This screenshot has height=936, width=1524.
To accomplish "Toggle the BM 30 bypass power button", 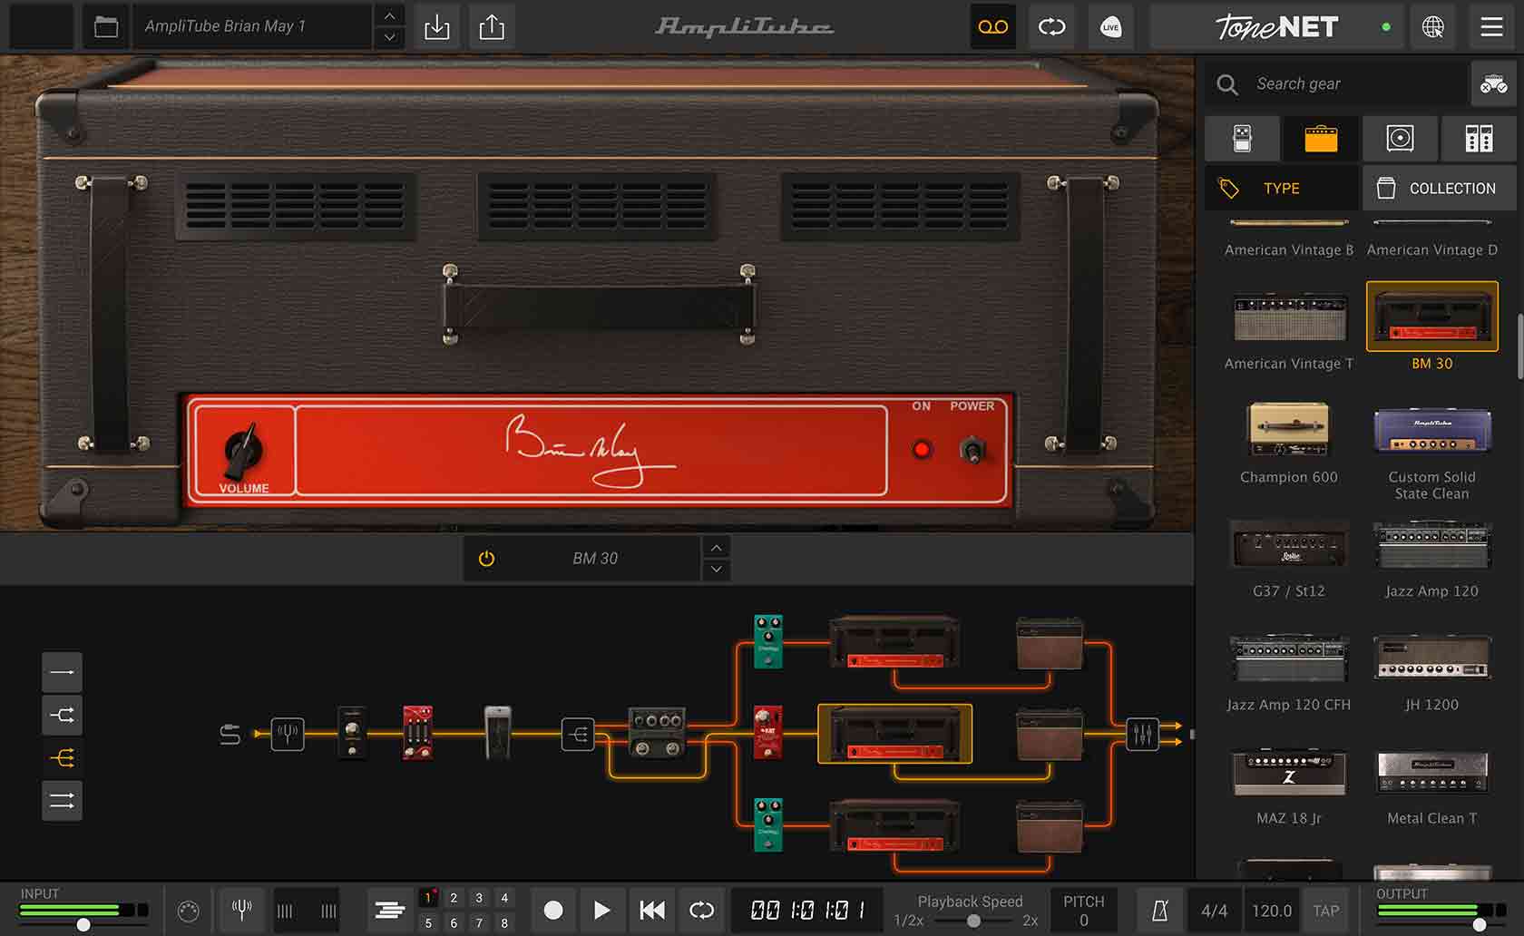I will click(x=486, y=559).
